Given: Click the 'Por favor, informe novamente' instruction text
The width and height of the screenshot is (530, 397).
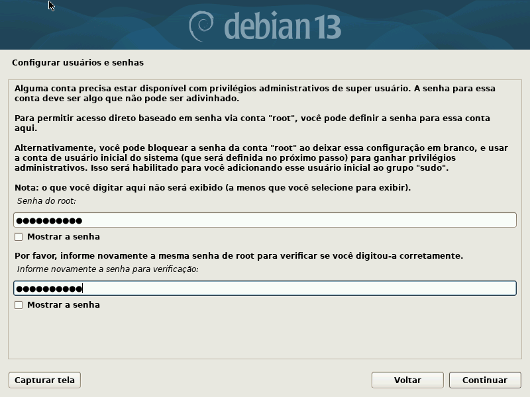Looking at the screenshot, I should coord(238,256).
